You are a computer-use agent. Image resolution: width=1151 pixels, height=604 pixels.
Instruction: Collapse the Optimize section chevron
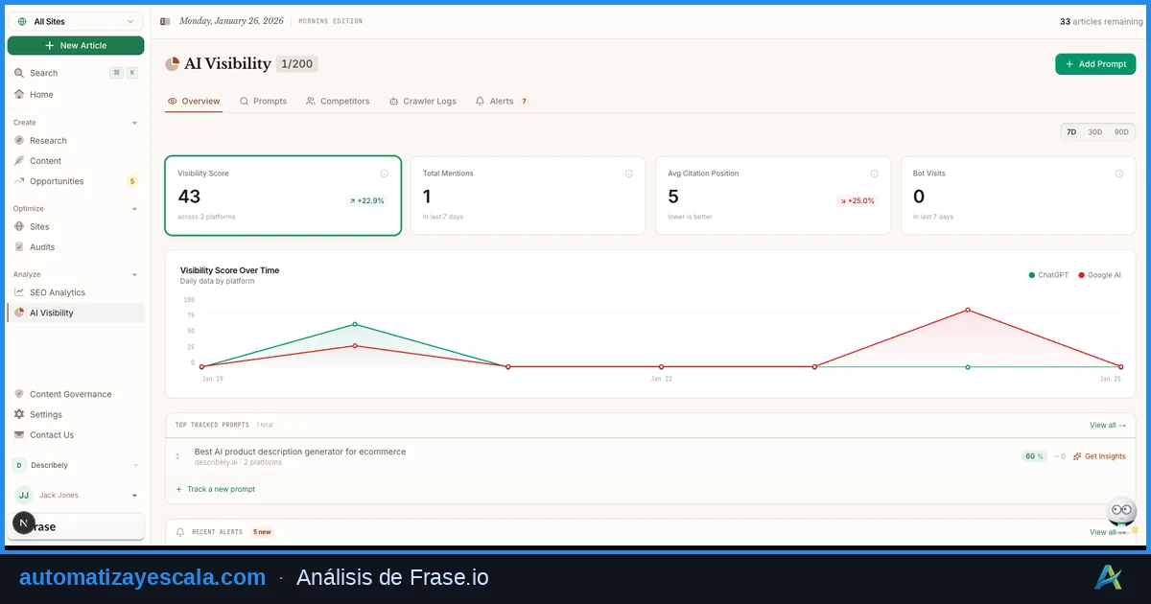[134, 209]
